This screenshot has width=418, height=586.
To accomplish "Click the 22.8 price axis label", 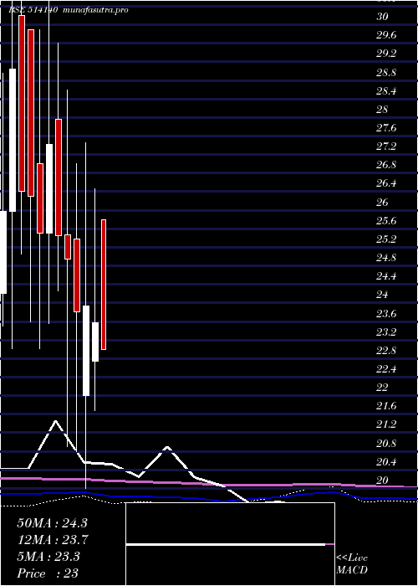I will click(x=385, y=351).
